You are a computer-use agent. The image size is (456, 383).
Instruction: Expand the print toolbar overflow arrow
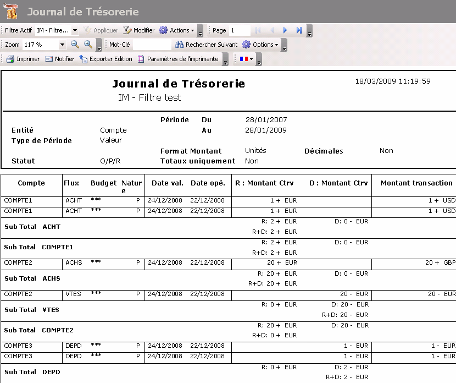pyautogui.click(x=225, y=61)
